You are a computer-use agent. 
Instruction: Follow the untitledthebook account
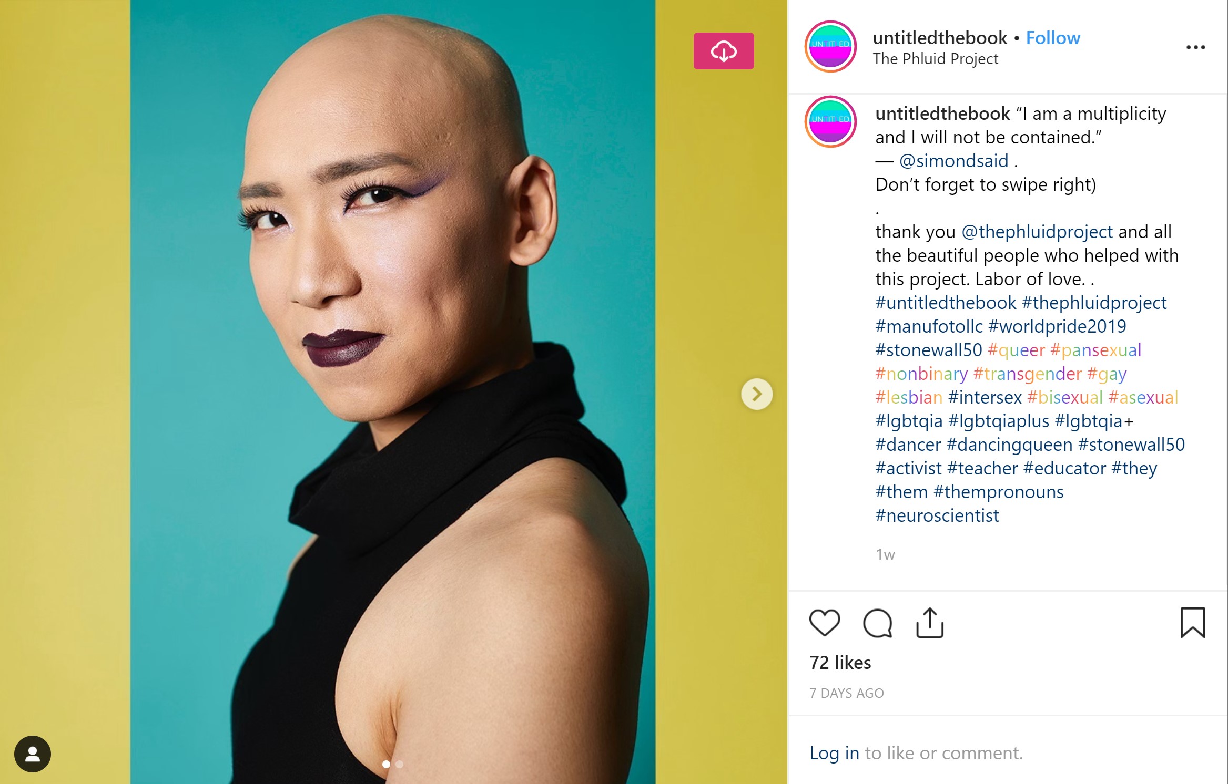1053,38
